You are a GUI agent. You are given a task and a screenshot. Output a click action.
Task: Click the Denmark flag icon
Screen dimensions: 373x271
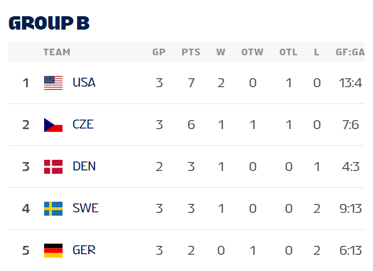[x=53, y=167]
